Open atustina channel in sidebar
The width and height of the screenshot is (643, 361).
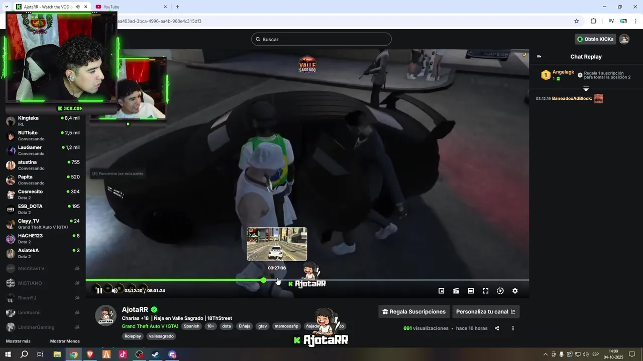[43, 165]
